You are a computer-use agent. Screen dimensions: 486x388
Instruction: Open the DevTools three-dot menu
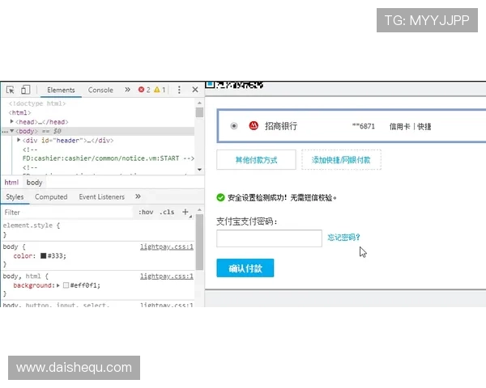(x=179, y=90)
